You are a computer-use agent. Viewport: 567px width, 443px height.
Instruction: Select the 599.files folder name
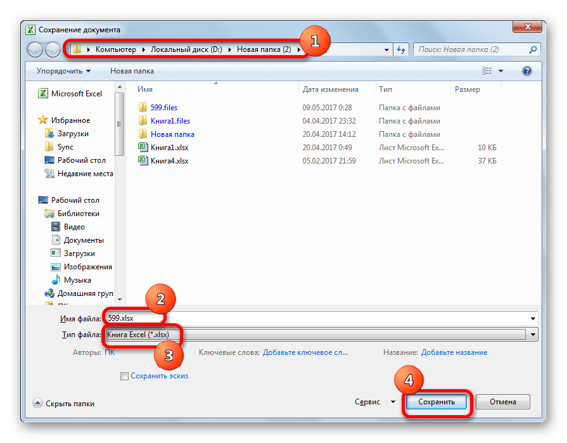coord(164,107)
